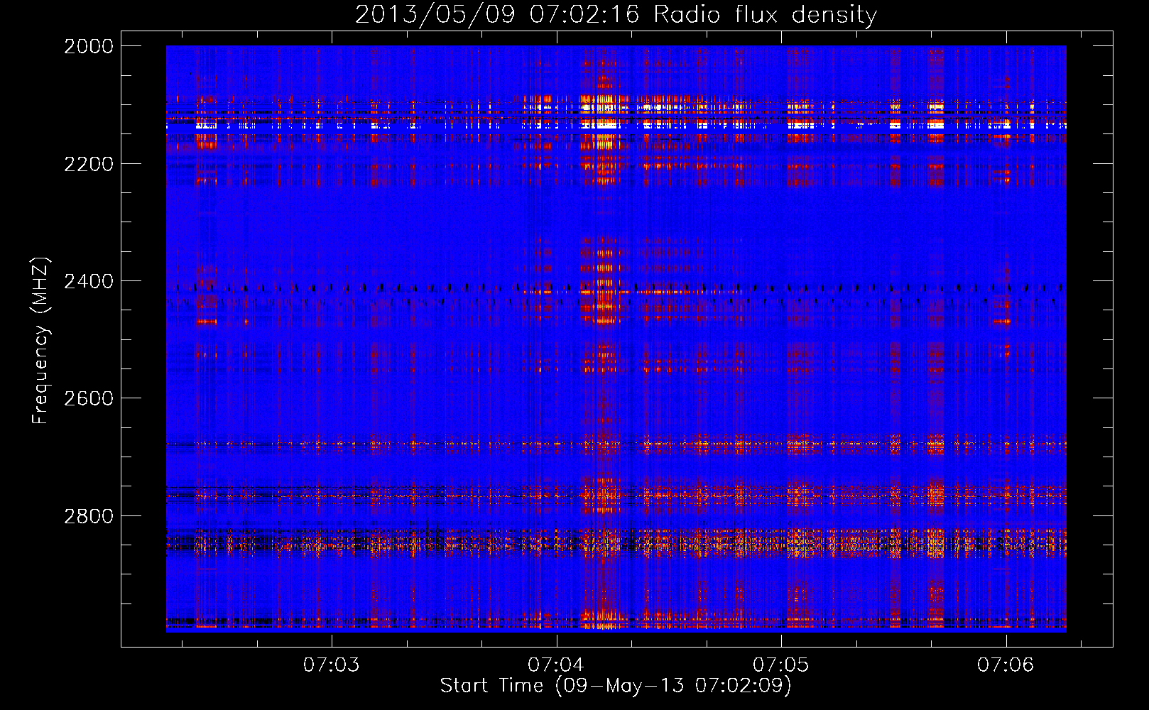Click the 'Start Time (09-May-13 07:02:09)' x-axis label
Screen dimensions: 1149x710
[616, 686]
